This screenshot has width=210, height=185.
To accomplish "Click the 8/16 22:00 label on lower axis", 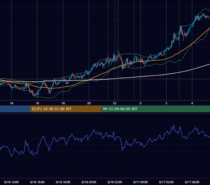I will click(115, 182).
